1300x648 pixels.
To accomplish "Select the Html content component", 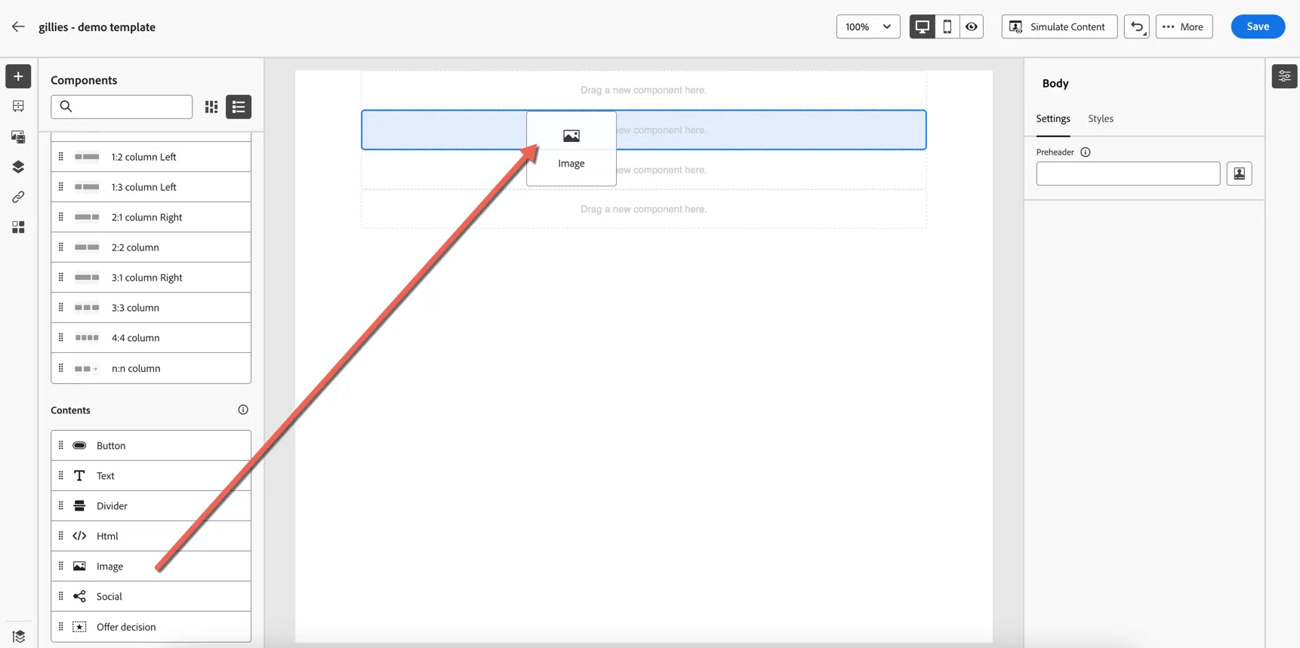I will 151,536.
